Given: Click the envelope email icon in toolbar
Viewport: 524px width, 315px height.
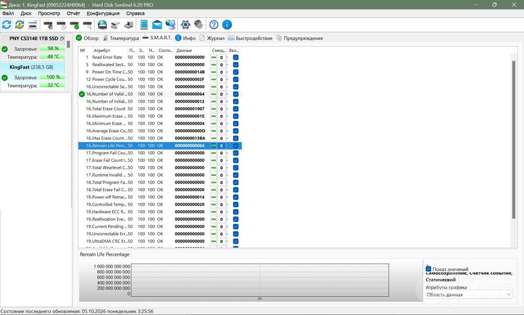Looking at the screenshot, I should pos(157,25).
